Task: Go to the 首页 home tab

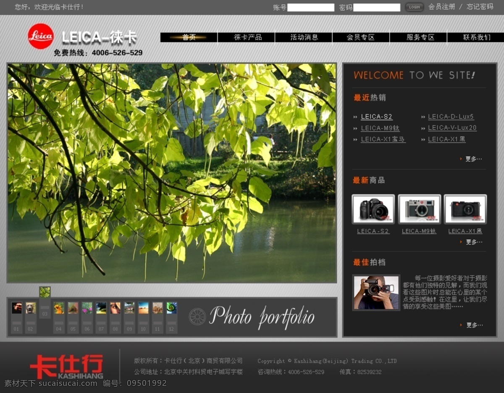Action: pyautogui.click(x=189, y=37)
